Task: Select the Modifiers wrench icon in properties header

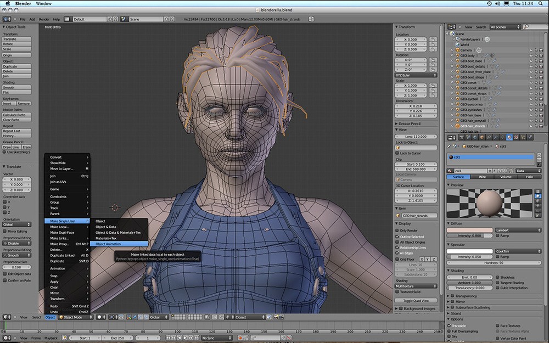Action: click(x=496, y=137)
